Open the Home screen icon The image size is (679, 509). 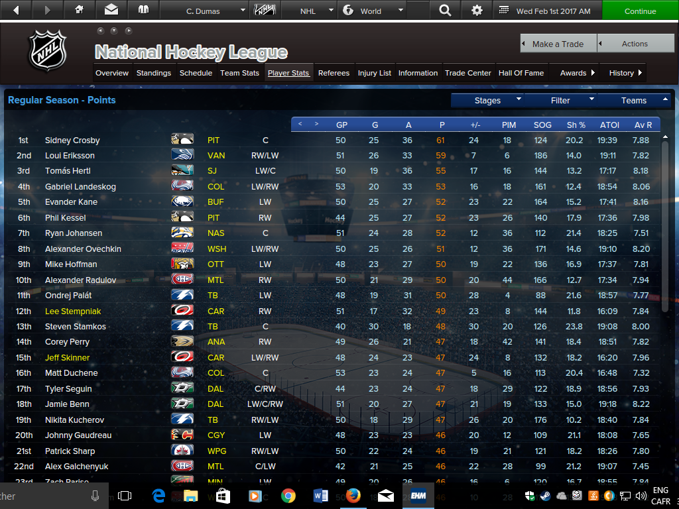pos(80,9)
